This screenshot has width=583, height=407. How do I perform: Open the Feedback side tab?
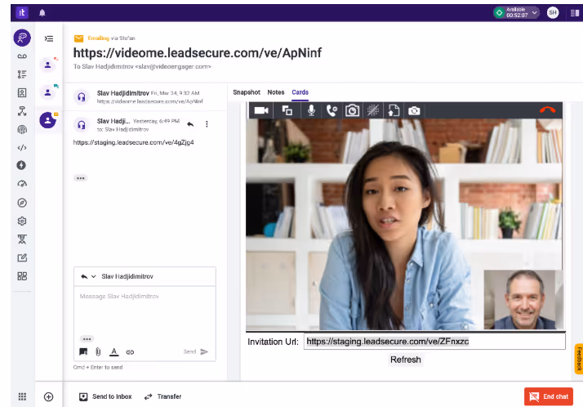[579, 359]
